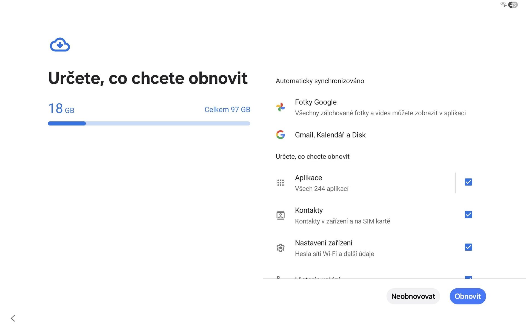Click the 18 GB storage progress bar
This screenshot has height=328, width=526.
(x=149, y=124)
